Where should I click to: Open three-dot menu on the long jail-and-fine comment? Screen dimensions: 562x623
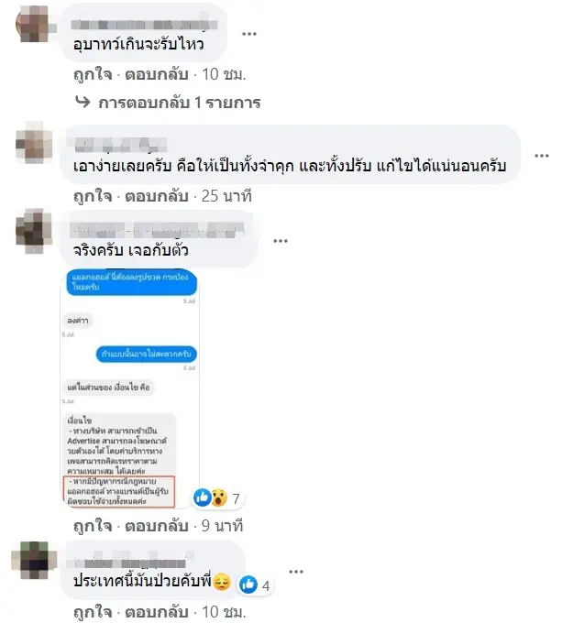541,156
